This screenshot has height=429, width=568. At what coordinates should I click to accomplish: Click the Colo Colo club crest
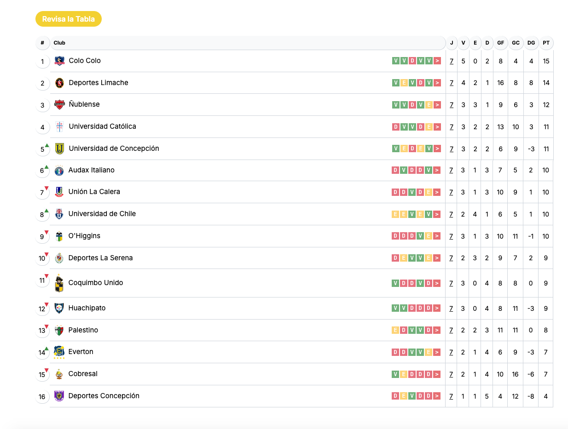[x=59, y=61]
